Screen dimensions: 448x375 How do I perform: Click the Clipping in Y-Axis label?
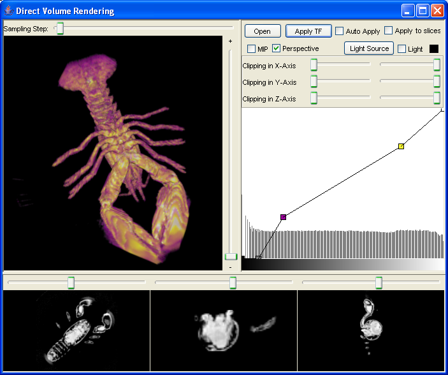(270, 82)
